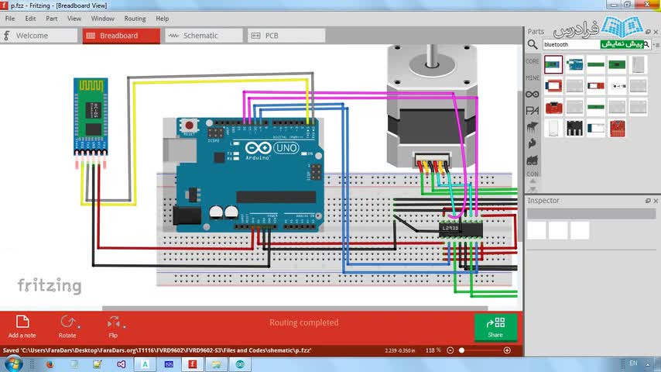Open the File menu

coord(10,19)
